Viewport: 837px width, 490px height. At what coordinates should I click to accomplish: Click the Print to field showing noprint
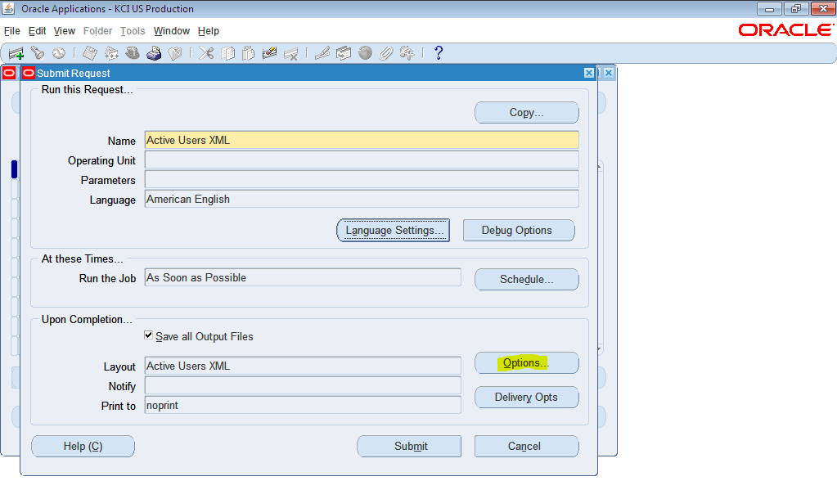click(x=303, y=405)
